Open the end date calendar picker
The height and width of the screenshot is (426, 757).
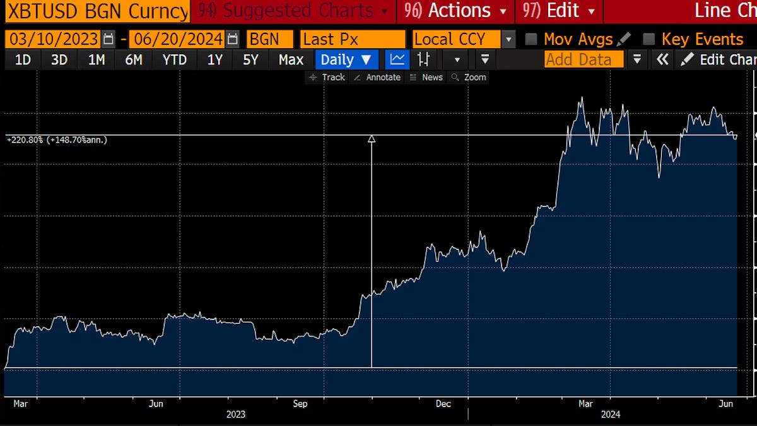tap(233, 39)
